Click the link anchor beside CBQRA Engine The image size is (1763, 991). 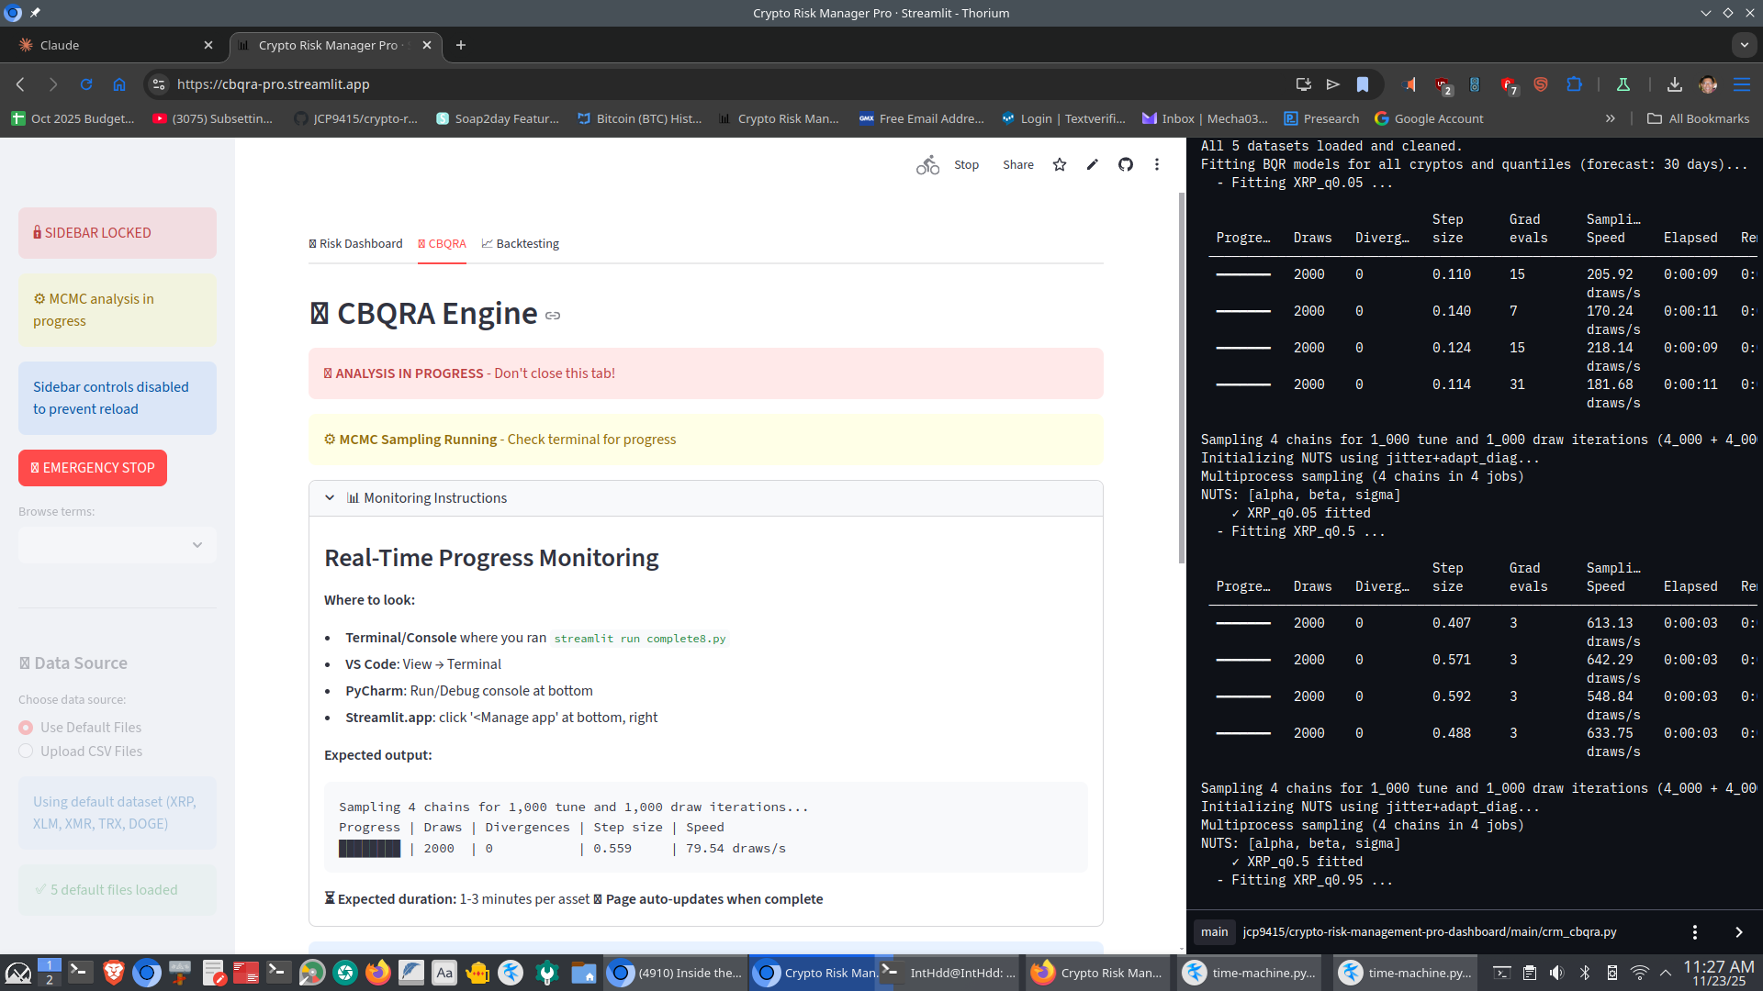pos(553,316)
